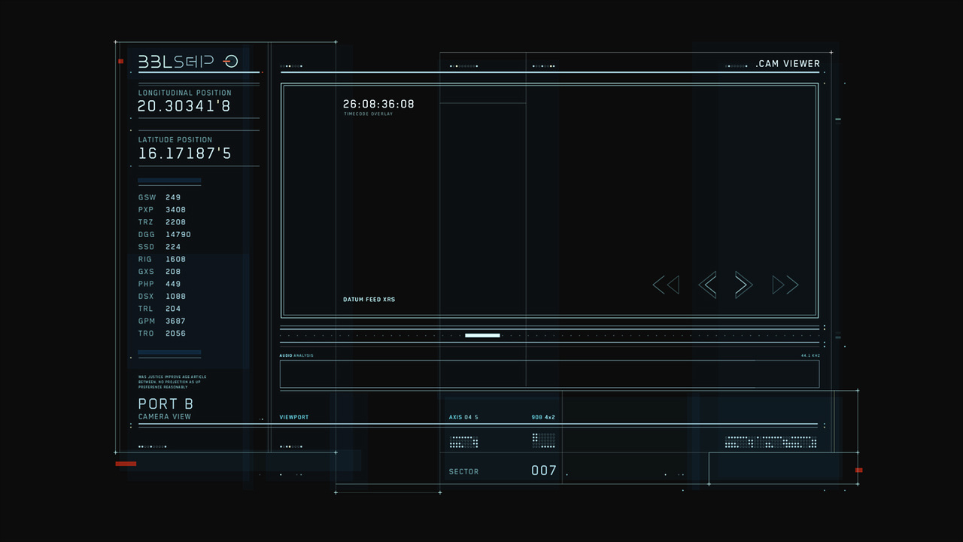This screenshot has height=542, width=963.
Task: Select the GSW 249 data row
Action: [x=159, y=197]
